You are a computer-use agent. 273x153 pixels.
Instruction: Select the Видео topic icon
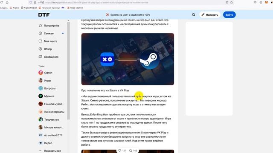(x=41, y=143)
